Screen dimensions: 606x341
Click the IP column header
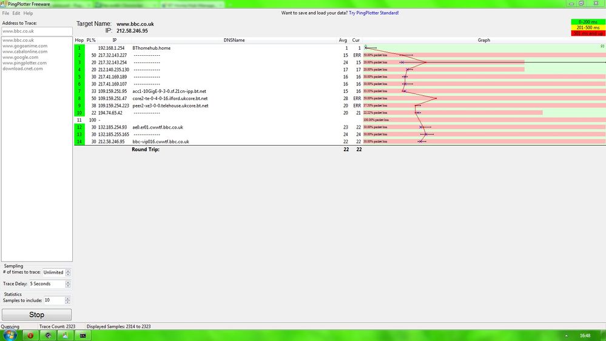click(115, 40)
